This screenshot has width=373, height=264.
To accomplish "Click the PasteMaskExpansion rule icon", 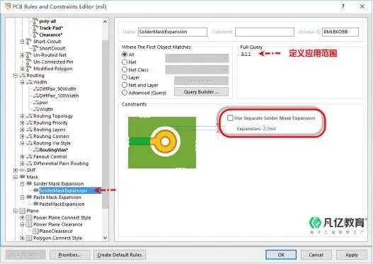I will pyautogui.click(x=36, y=204).
